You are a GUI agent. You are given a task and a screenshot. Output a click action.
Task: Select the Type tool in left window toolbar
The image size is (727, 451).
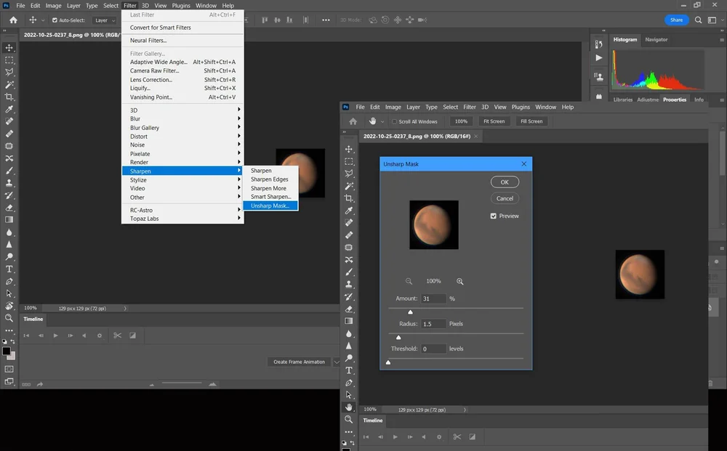(9, 269)
